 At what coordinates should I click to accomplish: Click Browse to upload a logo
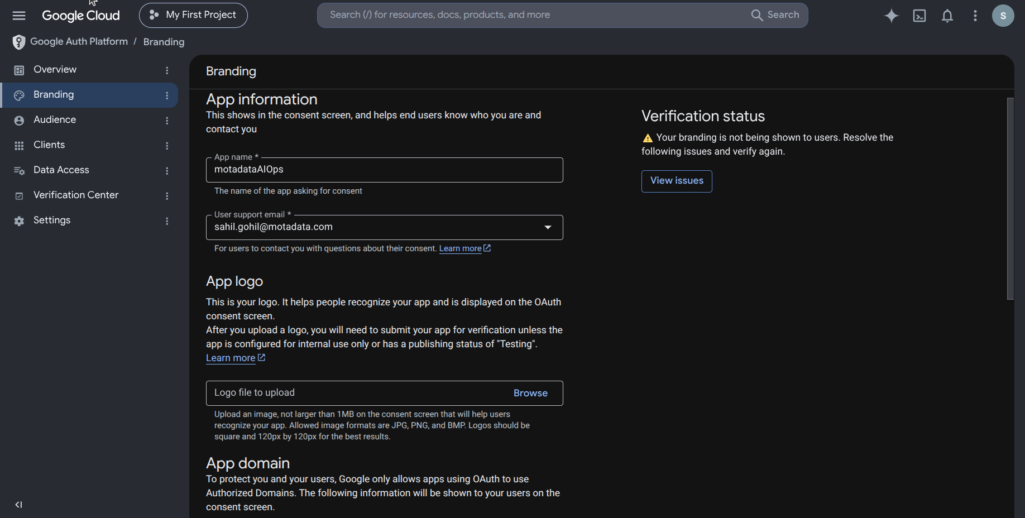coord(530,393)
